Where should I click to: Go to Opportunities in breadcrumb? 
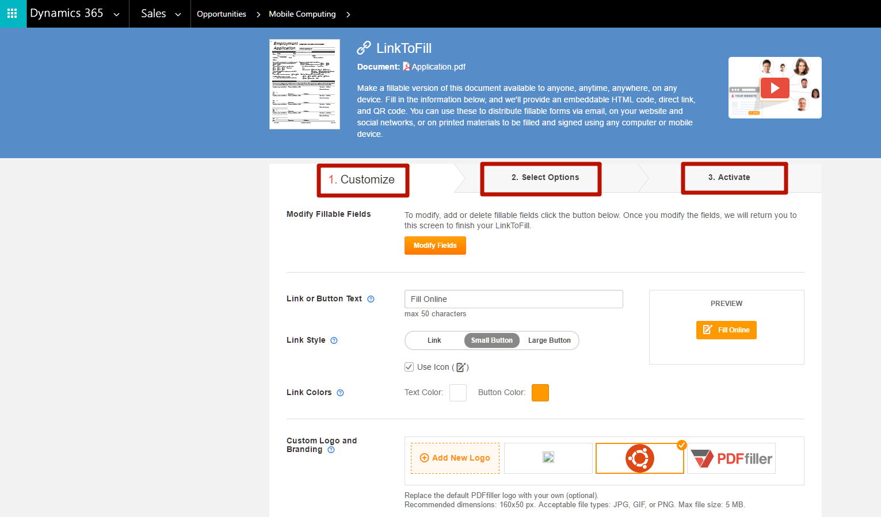pos(222,14)
